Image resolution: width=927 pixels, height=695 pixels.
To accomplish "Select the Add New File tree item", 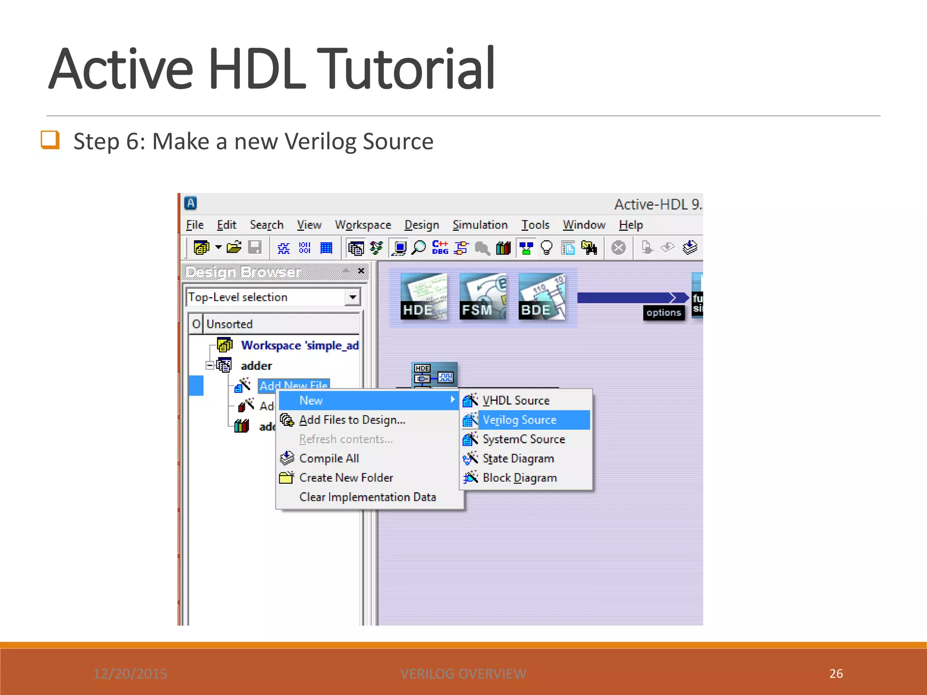I will click(x=293, y=385).
